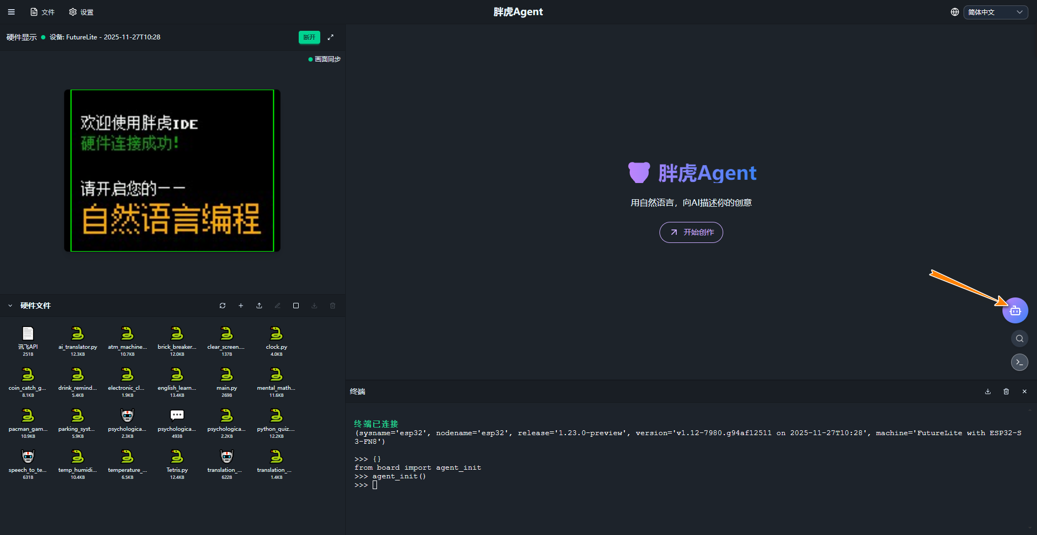Tick the select-all square in hardware files
The image size is (1037, 535).
(x=296, y=306)
